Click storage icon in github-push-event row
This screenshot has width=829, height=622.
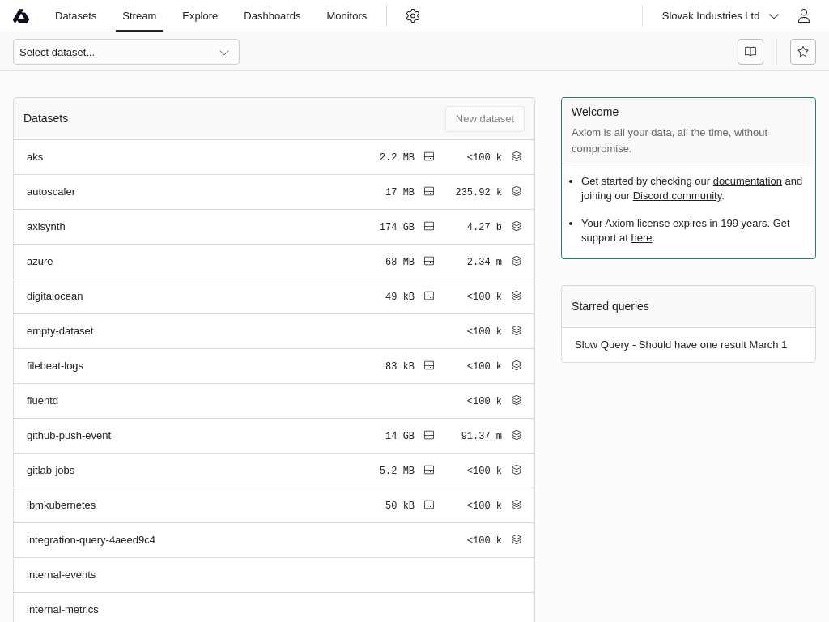429,436
